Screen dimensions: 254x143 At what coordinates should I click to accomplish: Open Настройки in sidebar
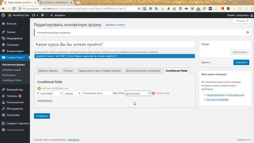(x=13, y=115)
